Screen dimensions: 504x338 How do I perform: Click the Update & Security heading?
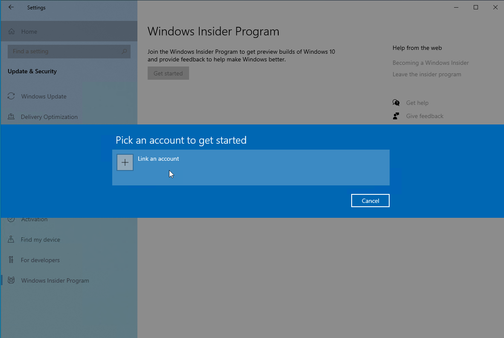point(32,71)
